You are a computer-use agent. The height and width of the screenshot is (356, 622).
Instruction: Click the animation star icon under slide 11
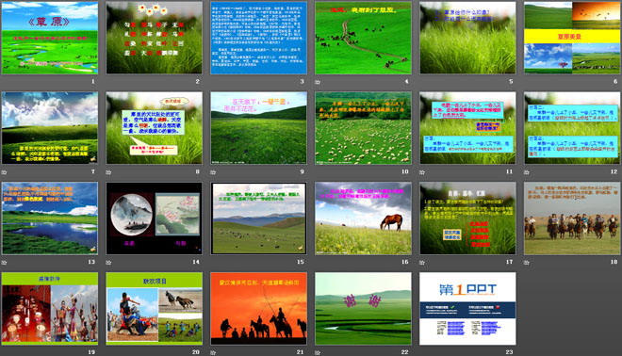[422, 172]
